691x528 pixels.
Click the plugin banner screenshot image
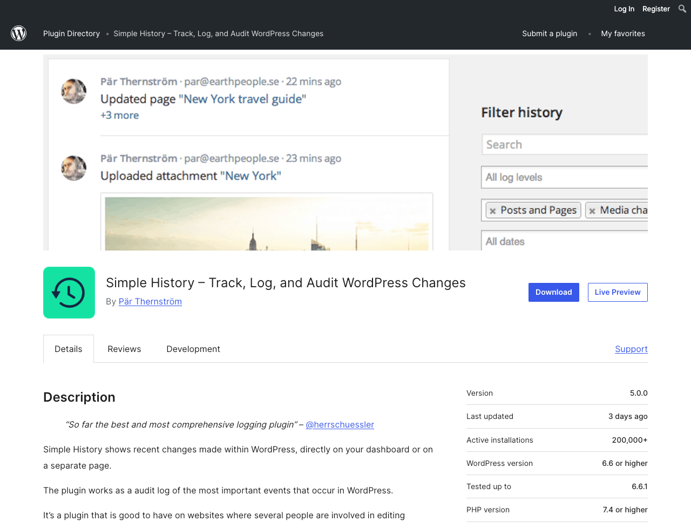(x=345, y=152)
